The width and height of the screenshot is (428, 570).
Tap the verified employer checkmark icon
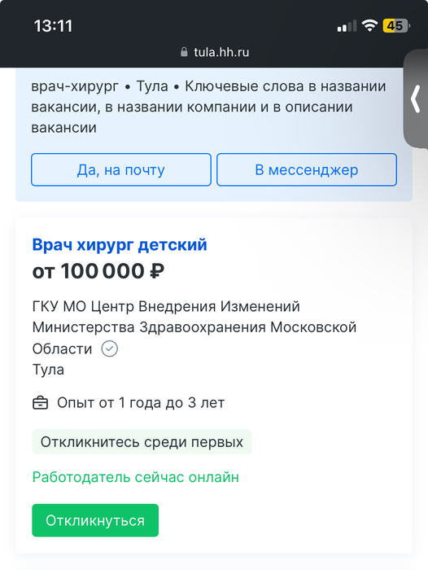pyautogui.click(x=109, y=349)
